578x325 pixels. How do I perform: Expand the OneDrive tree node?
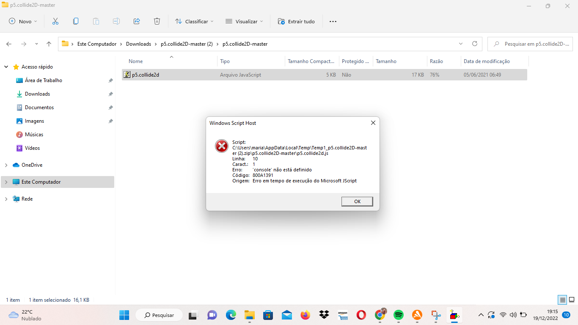click(6, 165)
